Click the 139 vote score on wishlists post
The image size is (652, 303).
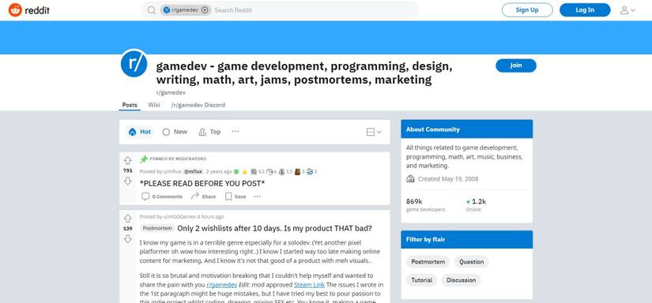point(128,228)
